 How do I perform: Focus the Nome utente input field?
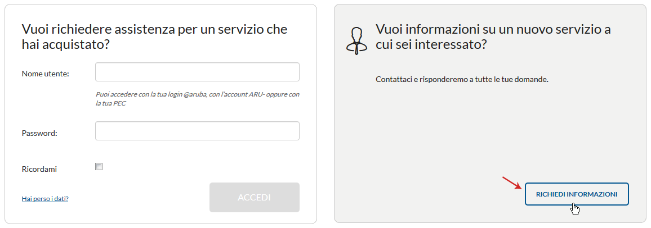(x=197, y=72)
